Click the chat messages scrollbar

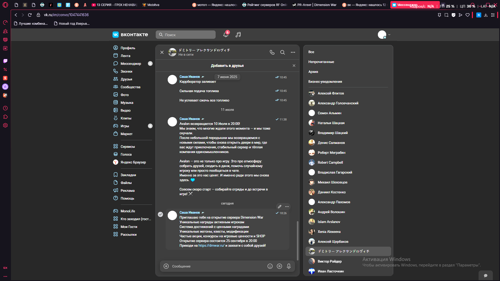point(298,241)
